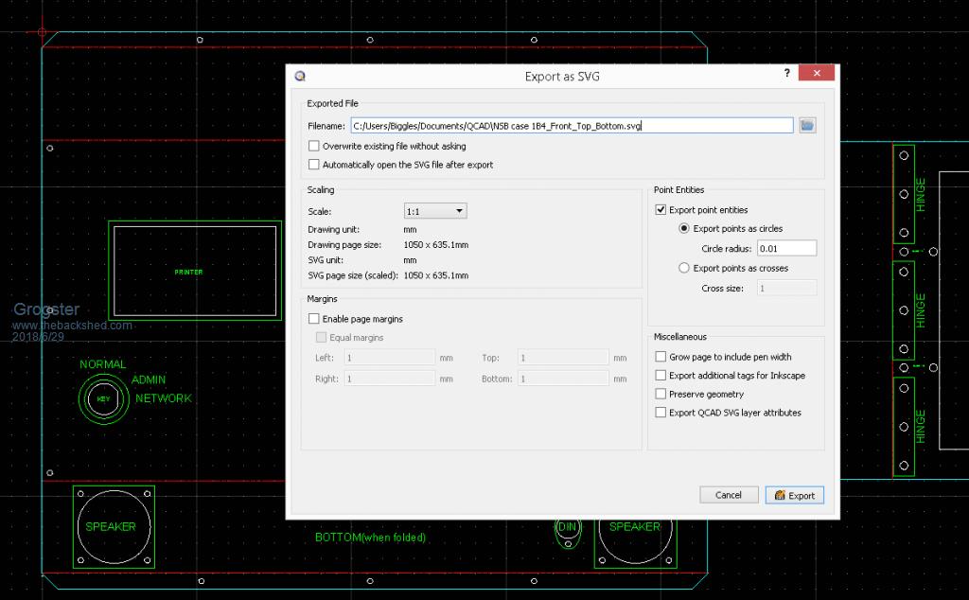Close the Export as SVG dialog

817,73
